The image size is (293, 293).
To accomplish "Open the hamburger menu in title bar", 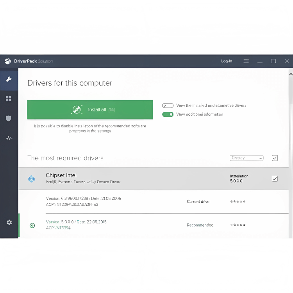I will [246, 61].
